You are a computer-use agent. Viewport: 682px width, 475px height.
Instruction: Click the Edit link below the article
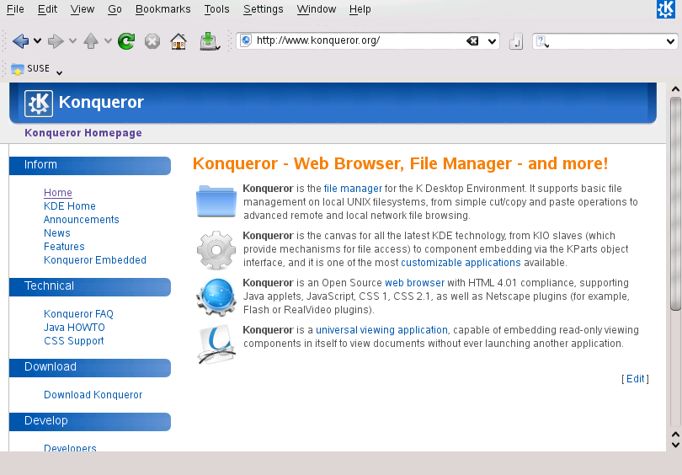[635, 379]
